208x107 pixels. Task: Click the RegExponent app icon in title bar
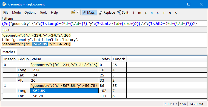pyautogui.click(x=4, y=4)
